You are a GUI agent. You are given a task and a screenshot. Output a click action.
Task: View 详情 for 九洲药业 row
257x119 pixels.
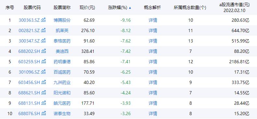153,82
